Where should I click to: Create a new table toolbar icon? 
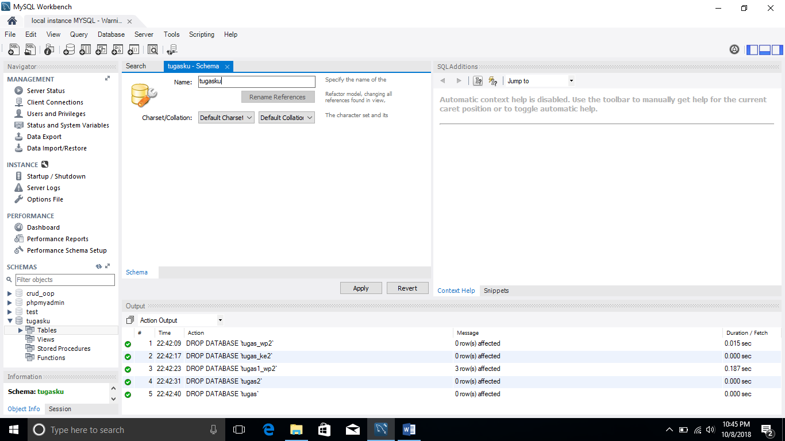tap(85, 49)
